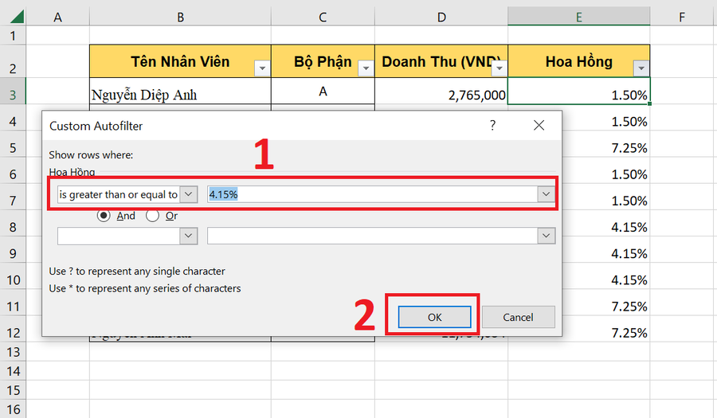Select the And radio button

click(x=104, y=216)
